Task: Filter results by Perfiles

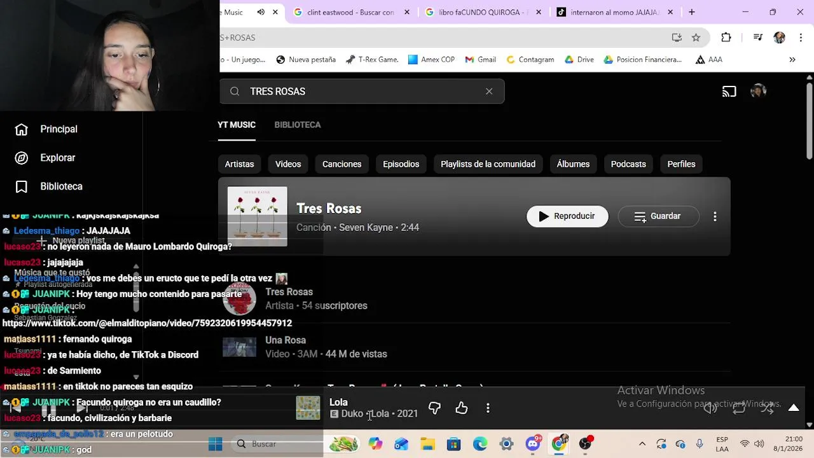Action: [681, 164]
